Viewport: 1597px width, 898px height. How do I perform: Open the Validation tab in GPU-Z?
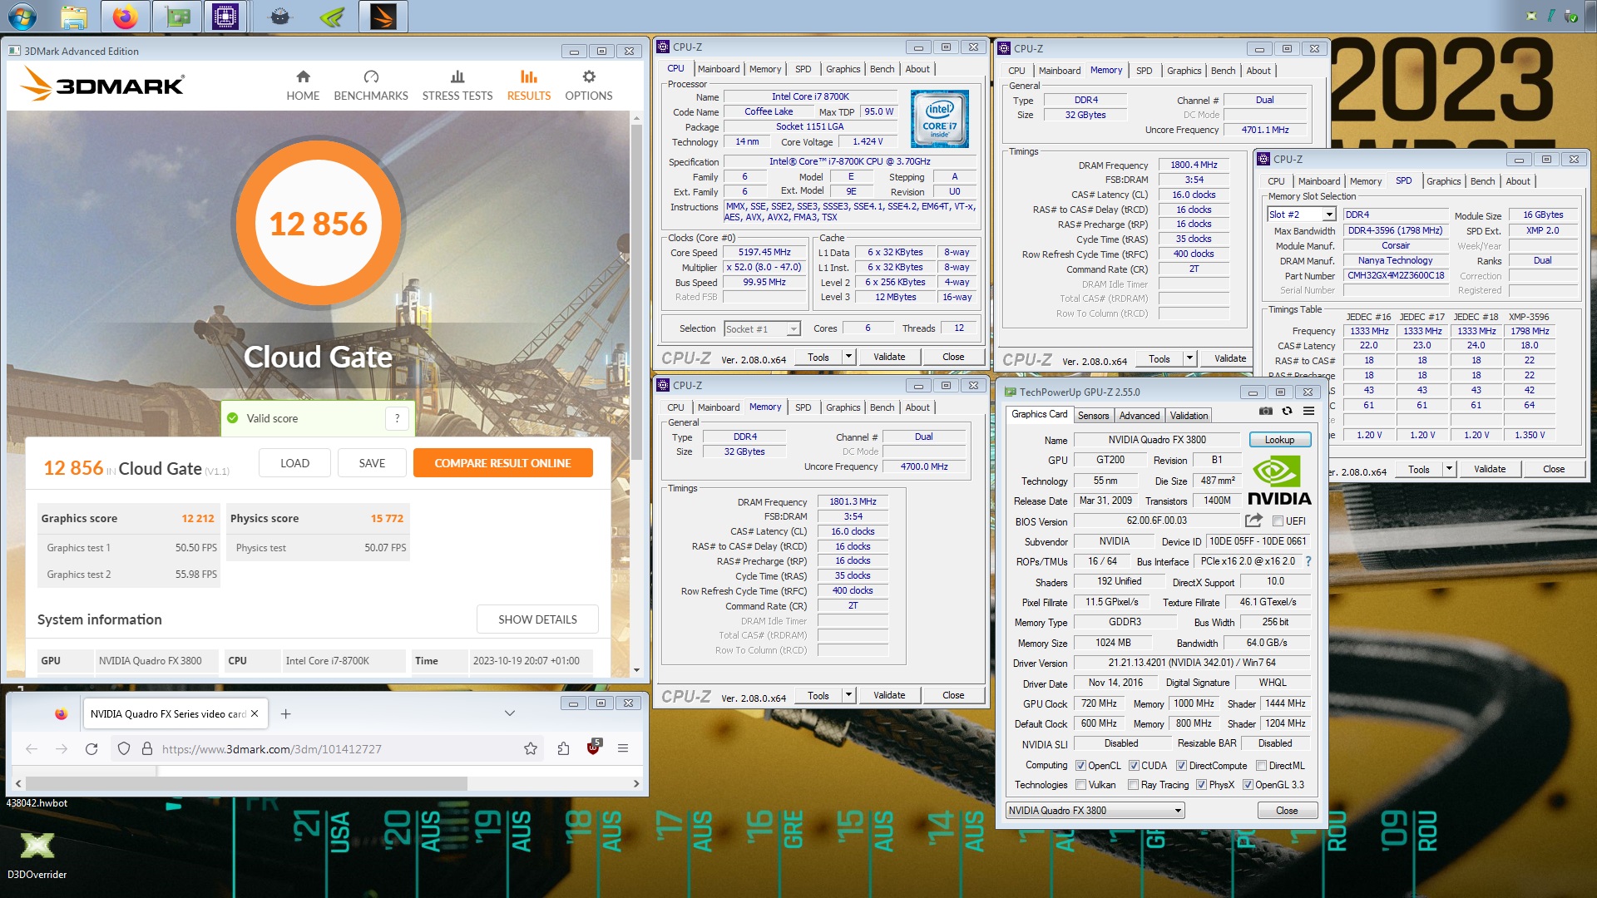coord(1189,416)
